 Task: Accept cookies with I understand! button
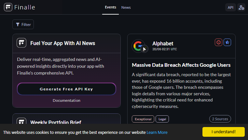click(224, 132)
